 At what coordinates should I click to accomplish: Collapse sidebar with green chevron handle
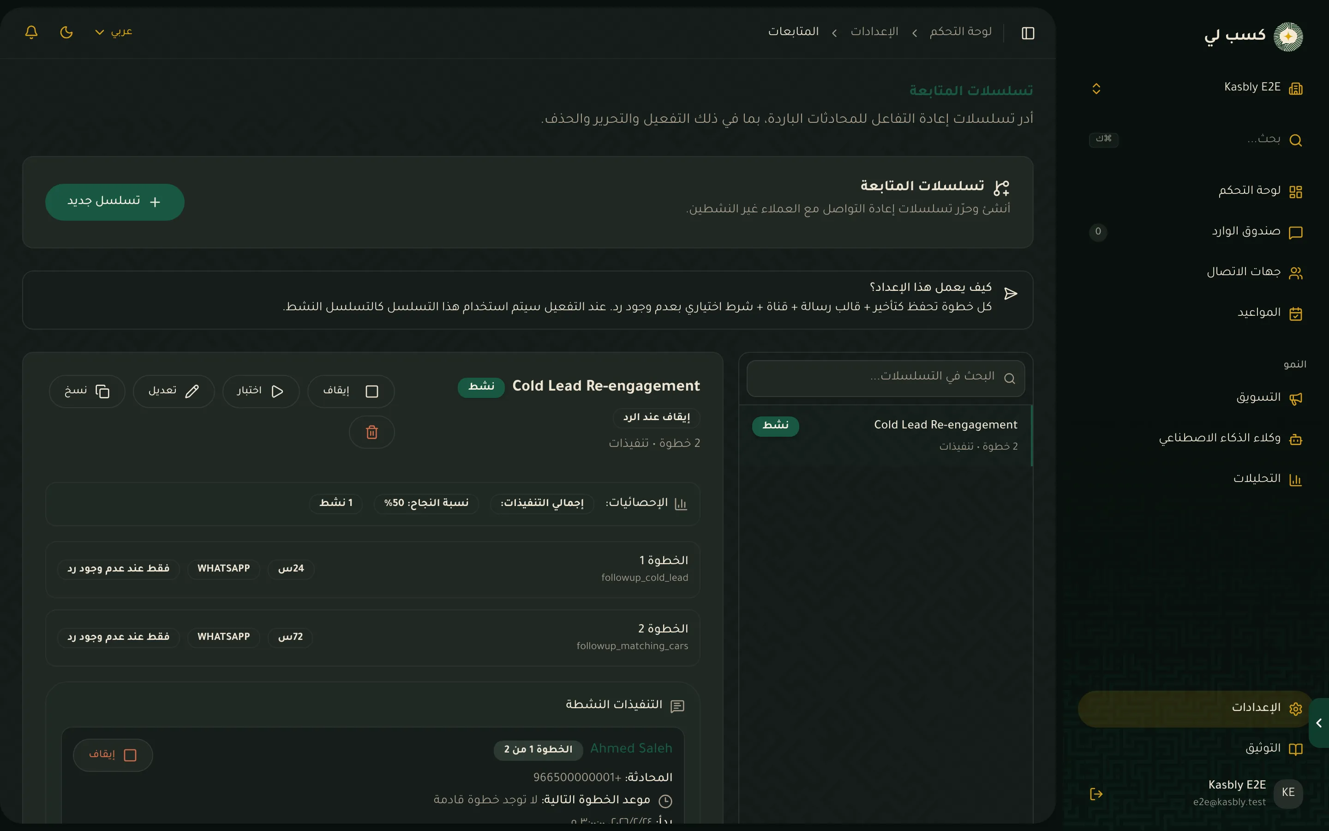[x=1319, y=723]
